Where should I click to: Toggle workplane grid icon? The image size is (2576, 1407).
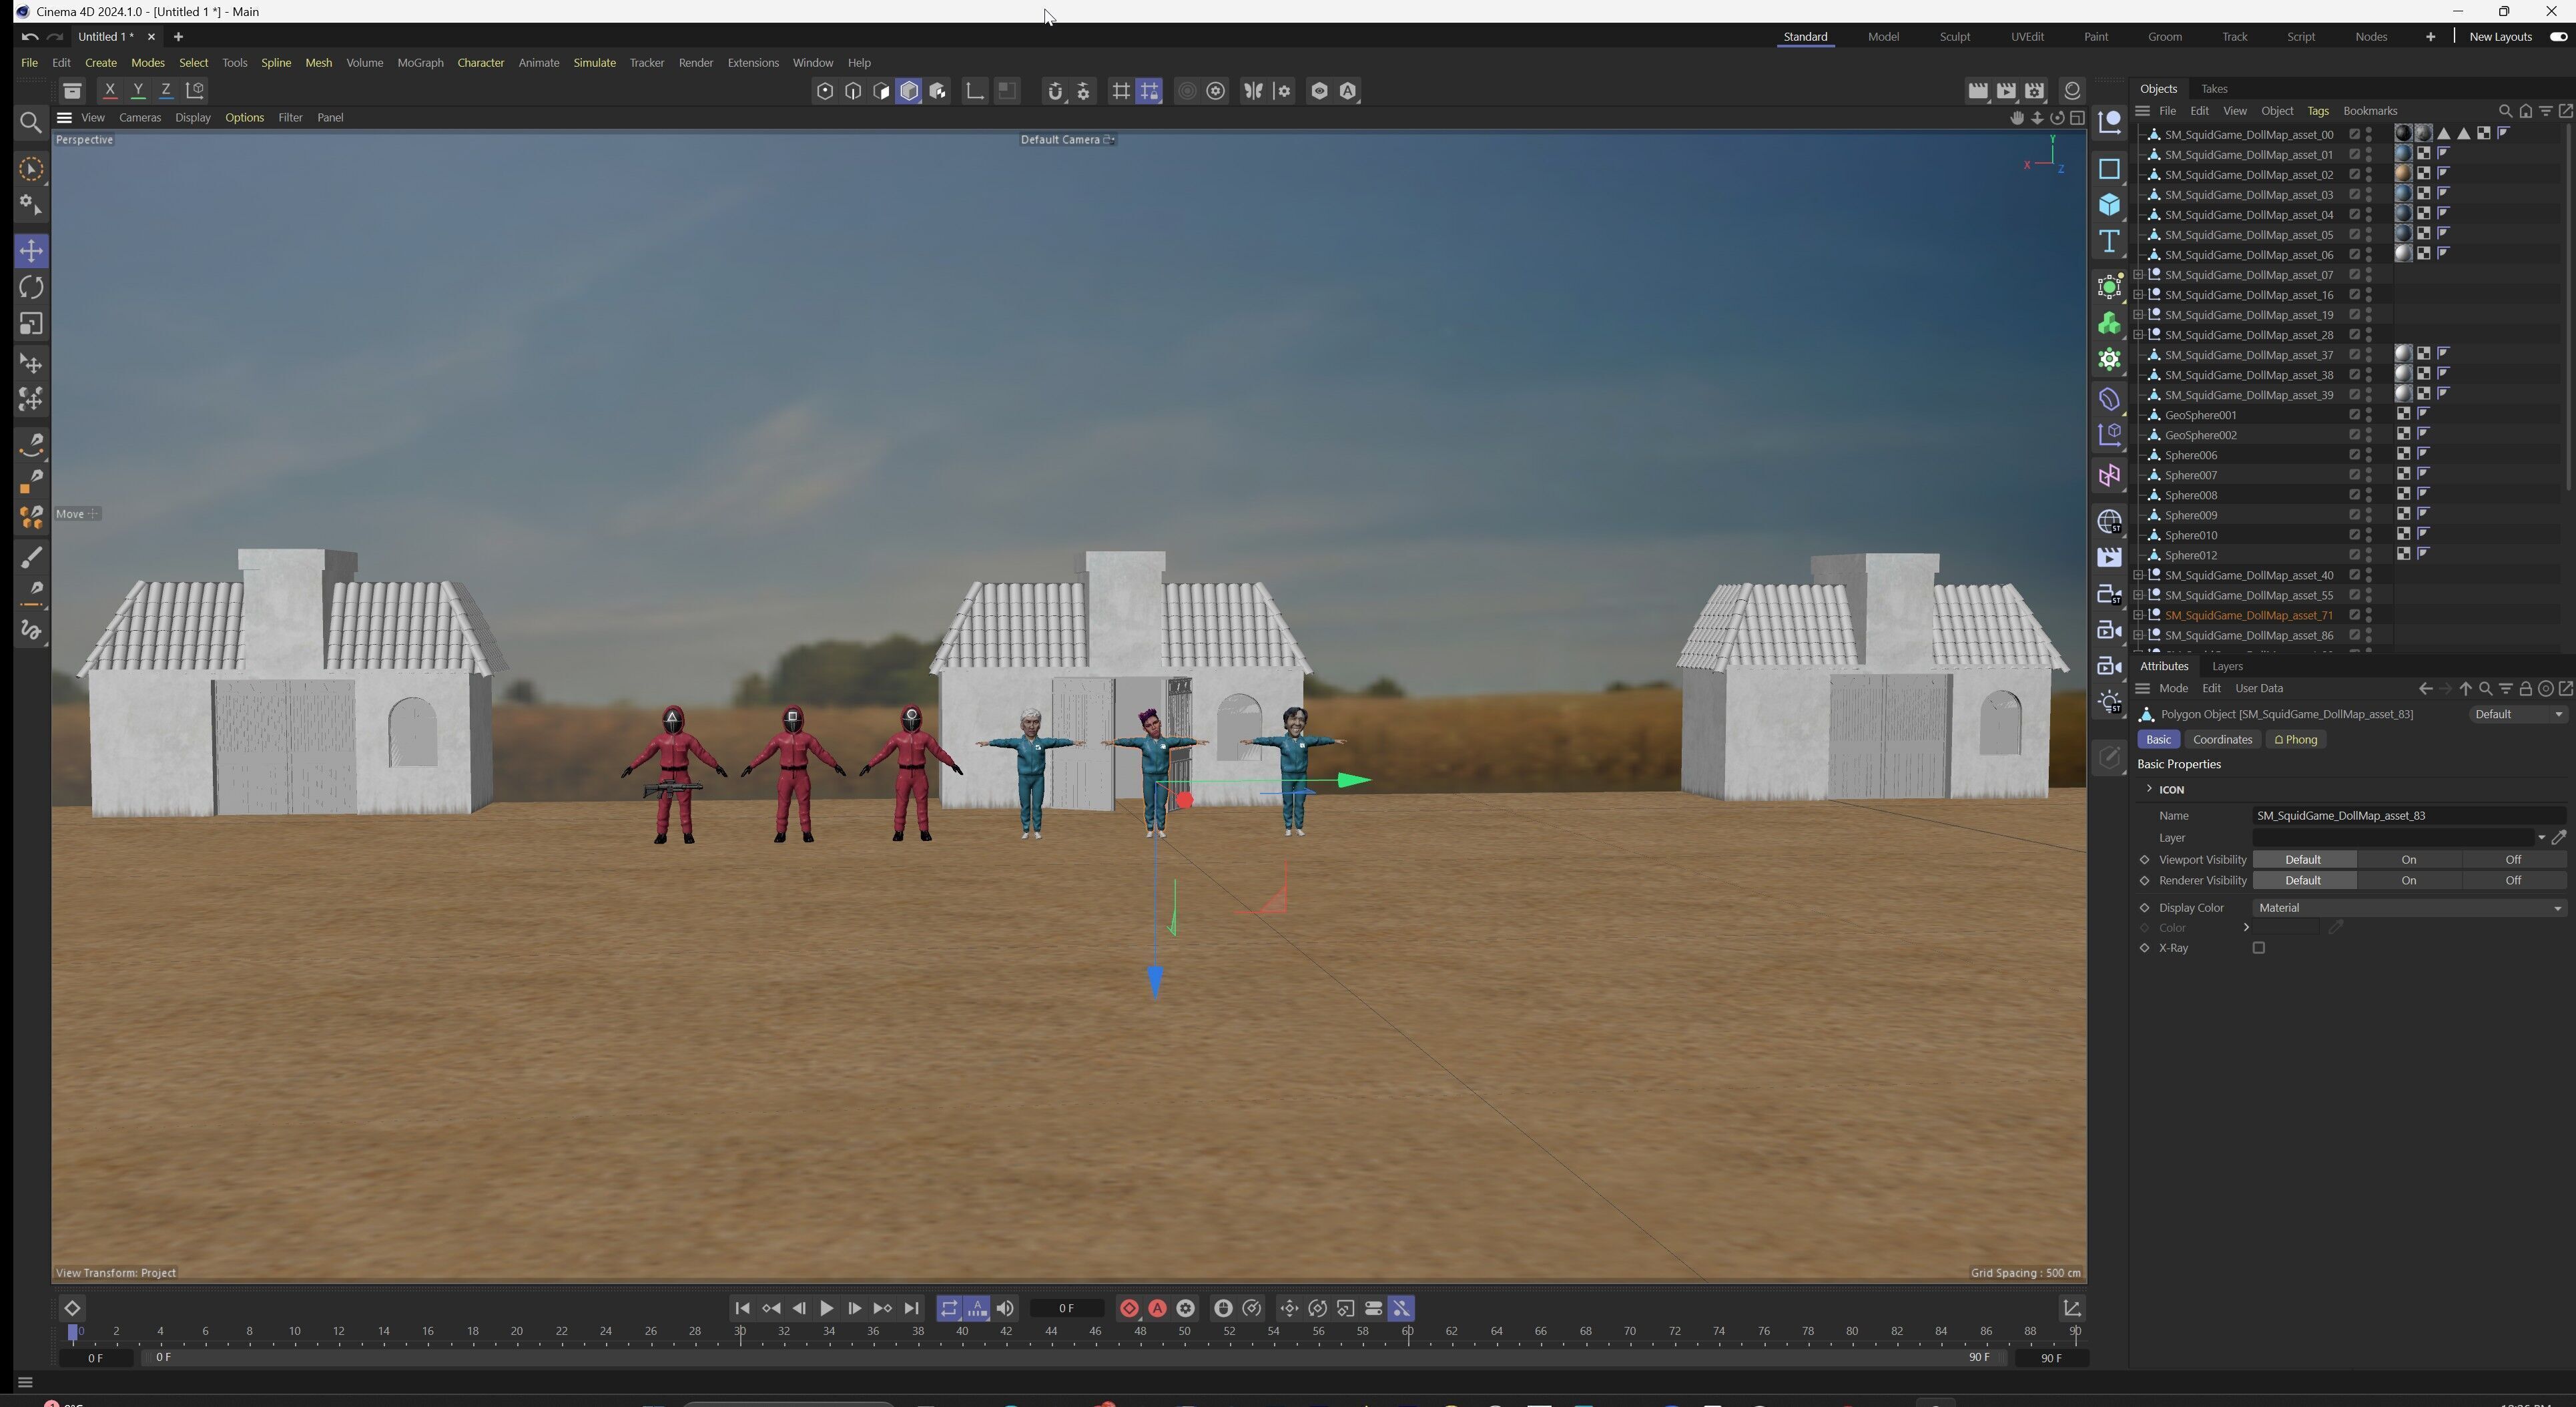(1121, 91)
